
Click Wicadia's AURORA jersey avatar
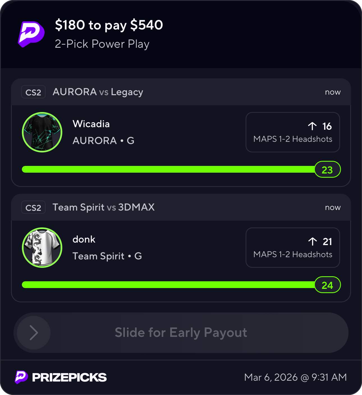click(x=42, y=132)
